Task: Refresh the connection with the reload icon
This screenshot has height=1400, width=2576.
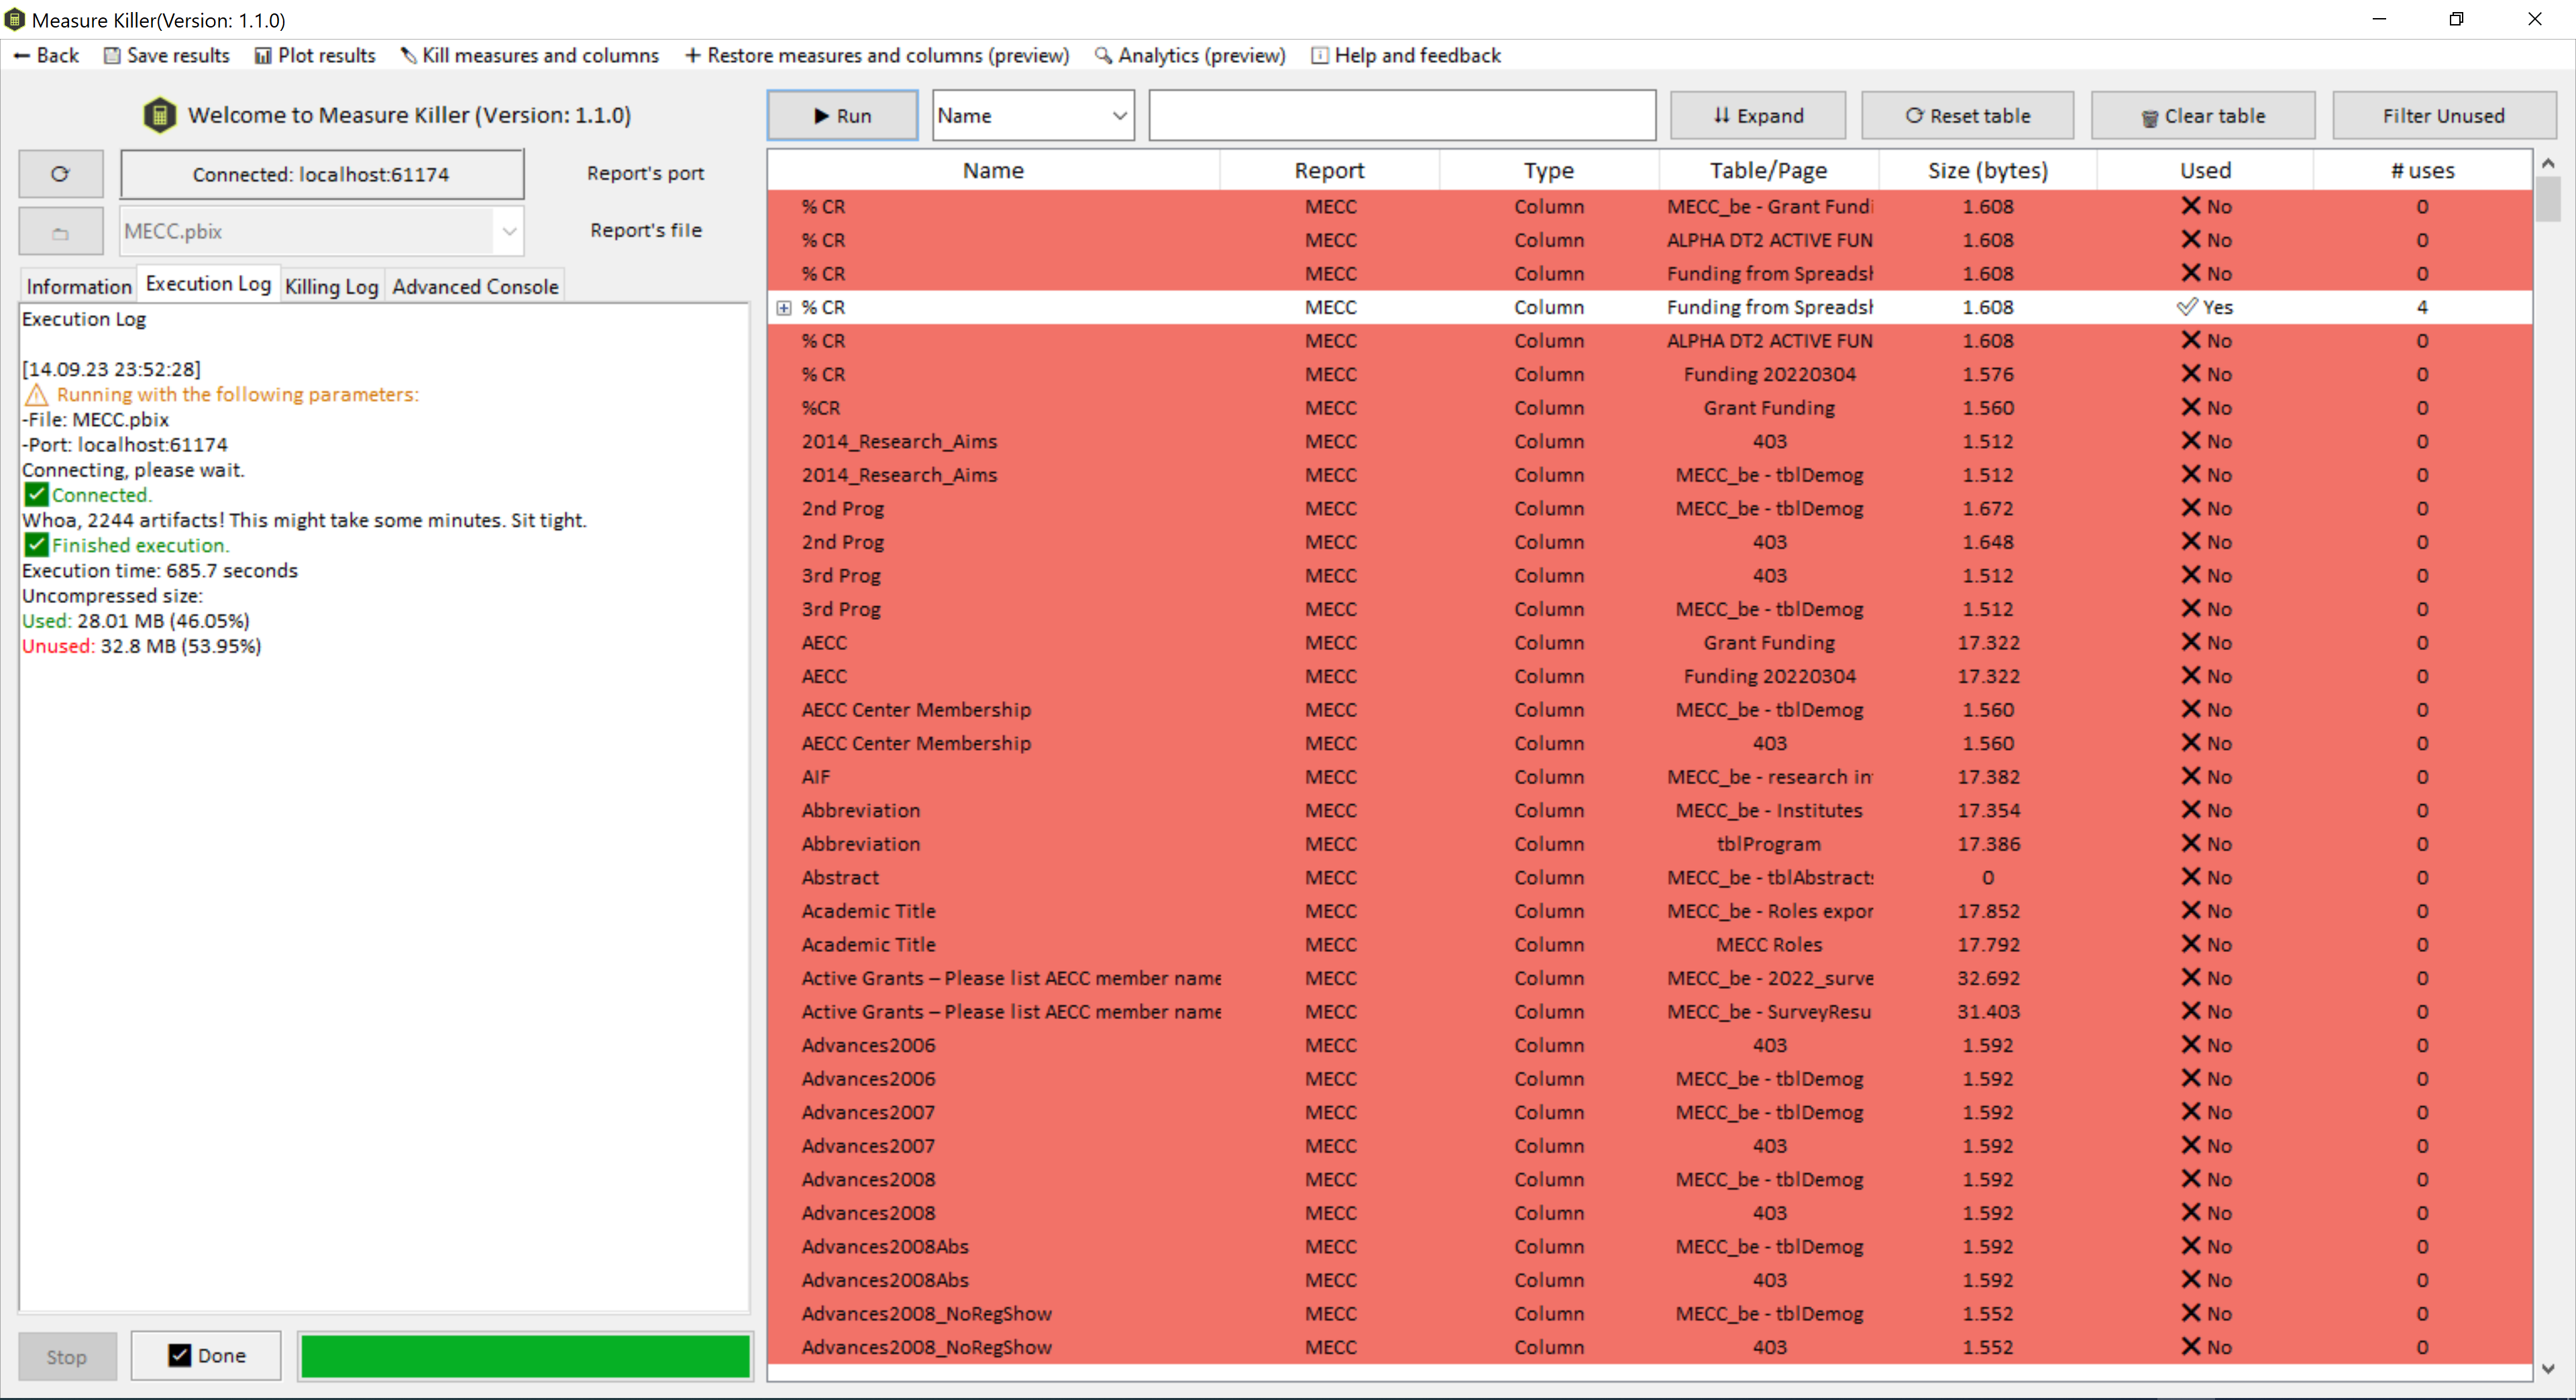Action: [x=59, y=173]
